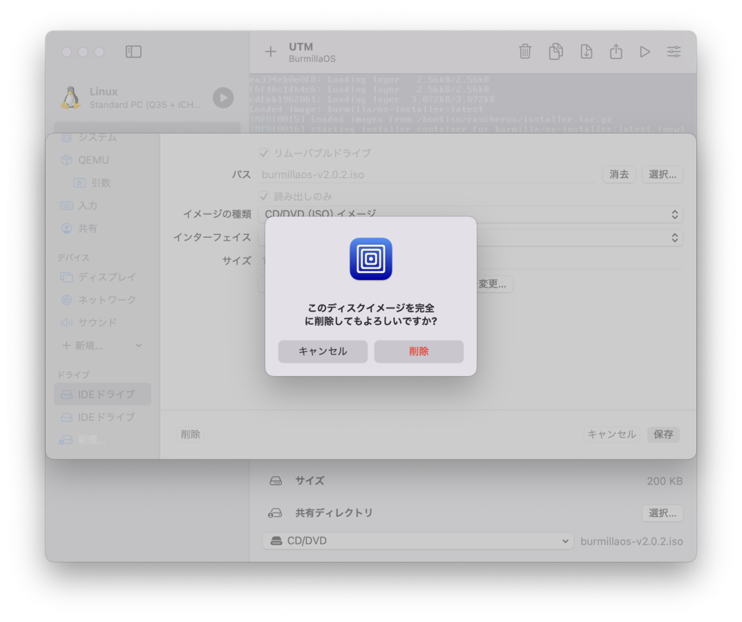Open the VM settings sliders icon
742x622 pixels.
(674, 52)
